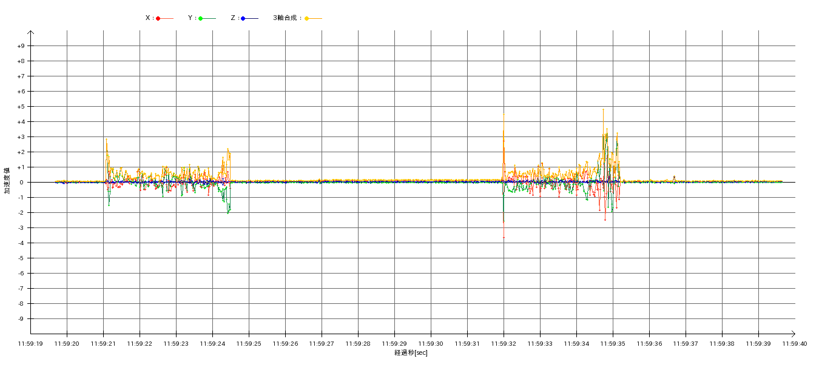Click the yellow 3軸合成 legend marker

pos(307,18)
